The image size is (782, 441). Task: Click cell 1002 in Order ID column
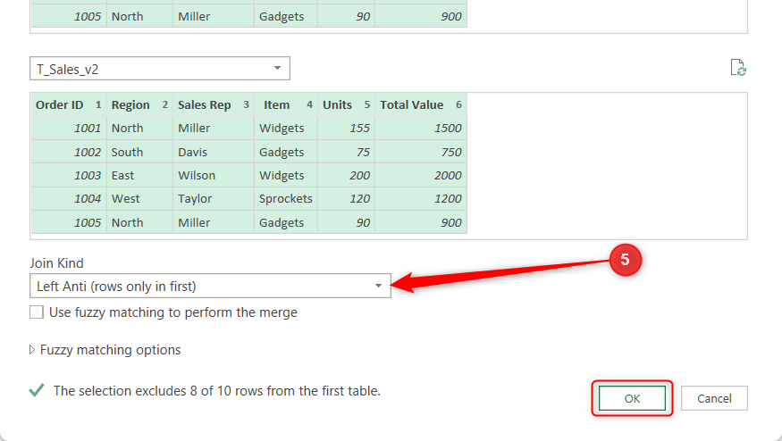(69, 152)
